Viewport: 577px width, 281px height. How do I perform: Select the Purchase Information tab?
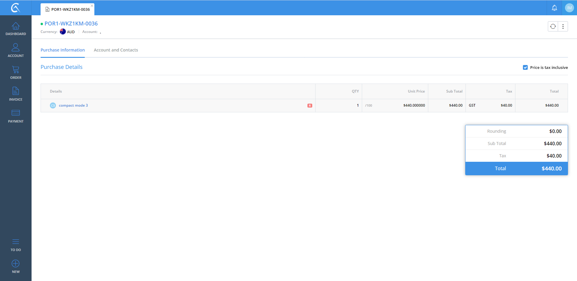[63, 50]
